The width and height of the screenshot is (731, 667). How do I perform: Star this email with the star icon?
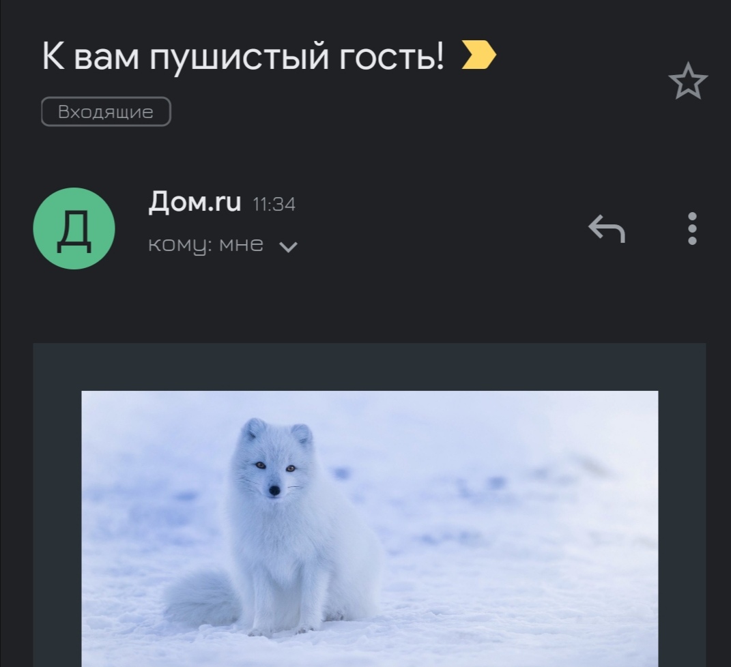[x=687, y=81]
